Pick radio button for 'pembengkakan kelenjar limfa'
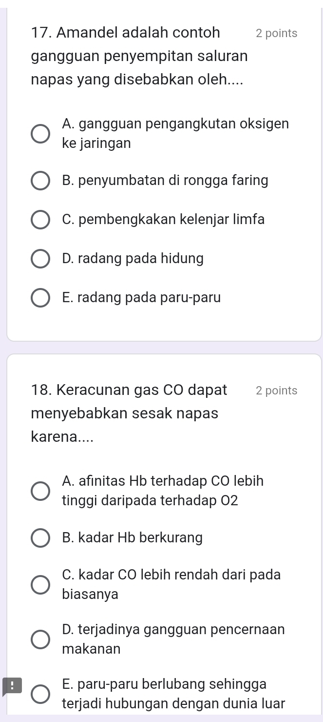The height and width of the screenshot is (722, 323). point(40,220)
